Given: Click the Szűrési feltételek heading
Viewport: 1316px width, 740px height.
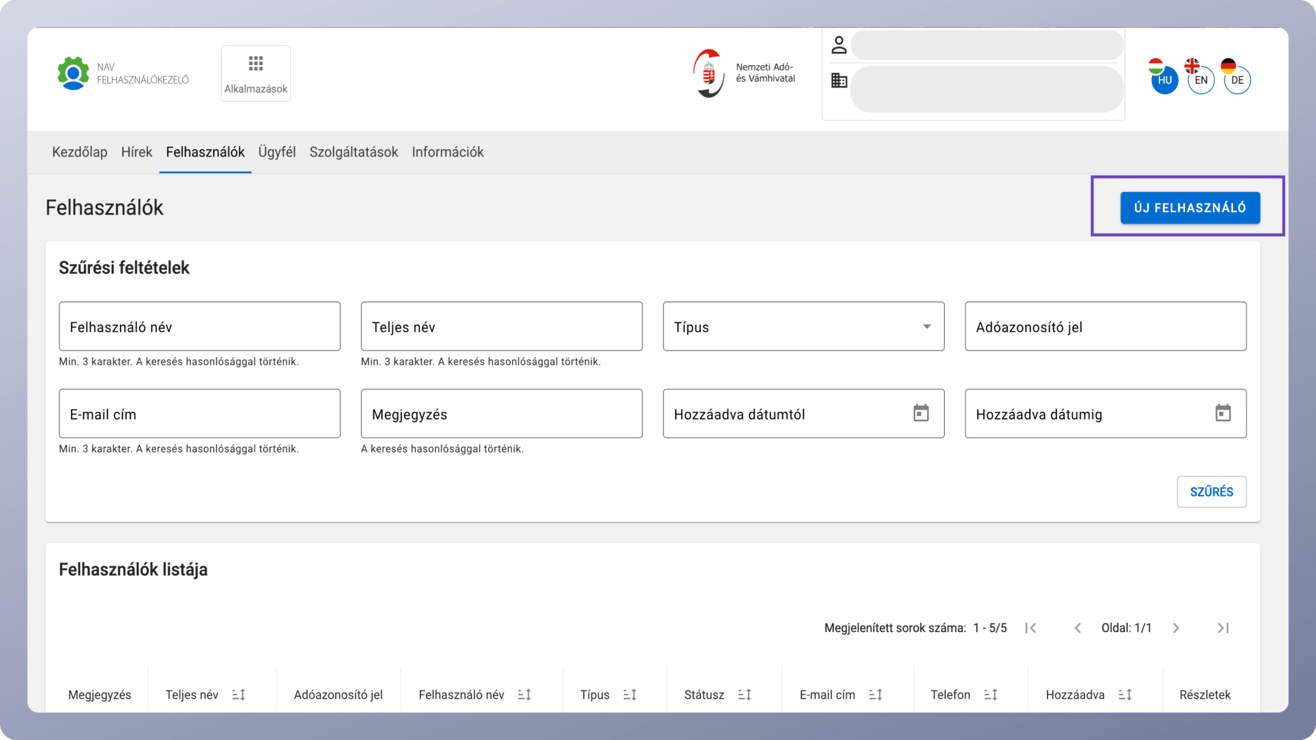Looking at the screenshot, I should [124, 268].
